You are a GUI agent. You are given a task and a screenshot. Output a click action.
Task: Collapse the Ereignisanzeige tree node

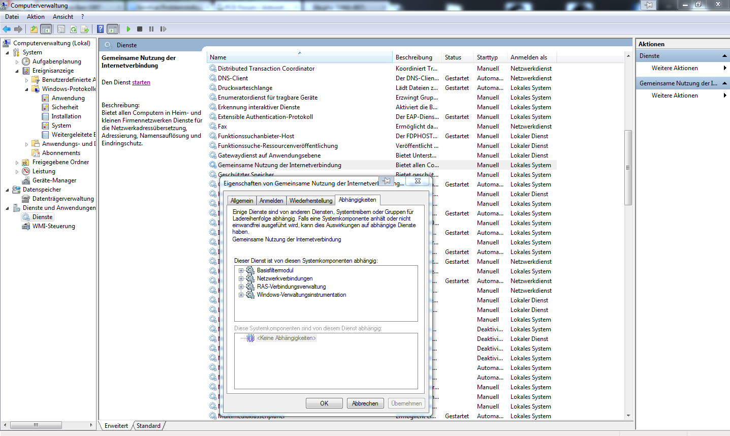tap(17, 71)
